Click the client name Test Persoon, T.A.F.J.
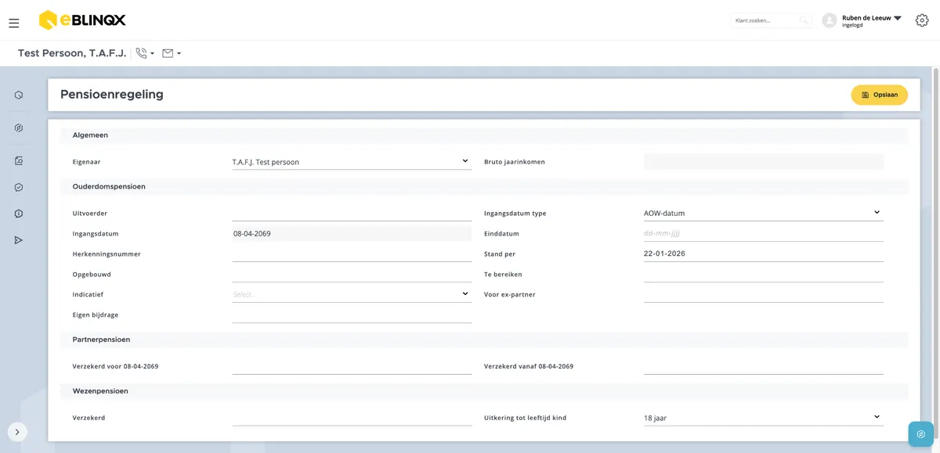Viewport: 940px width, 453px height. 72,53
